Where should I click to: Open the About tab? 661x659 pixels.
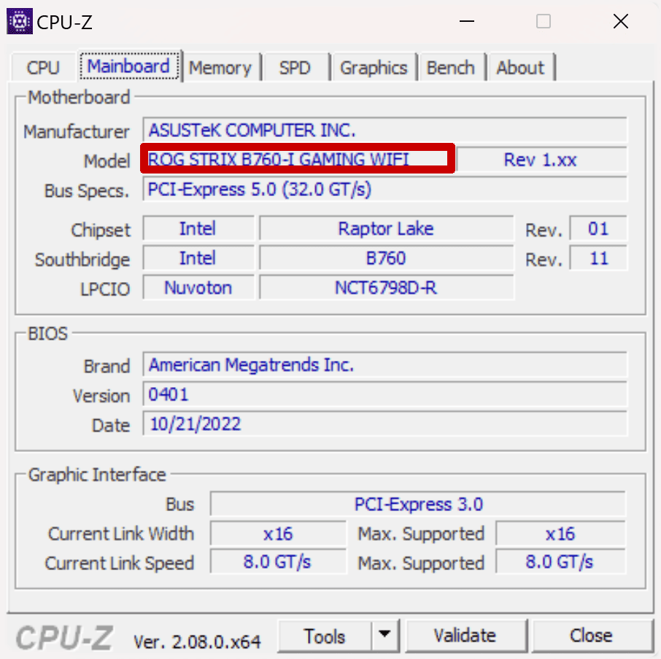point(520,68)
